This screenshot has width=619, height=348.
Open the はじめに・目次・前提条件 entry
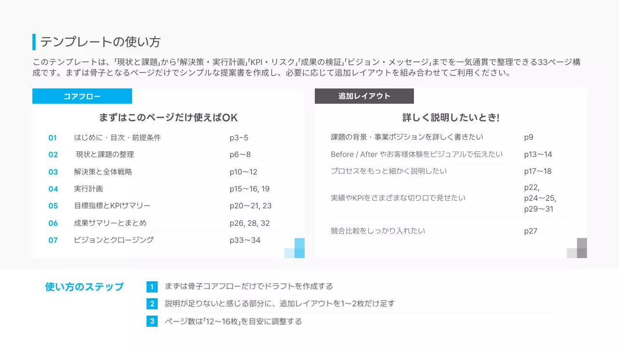coord(118,138)
